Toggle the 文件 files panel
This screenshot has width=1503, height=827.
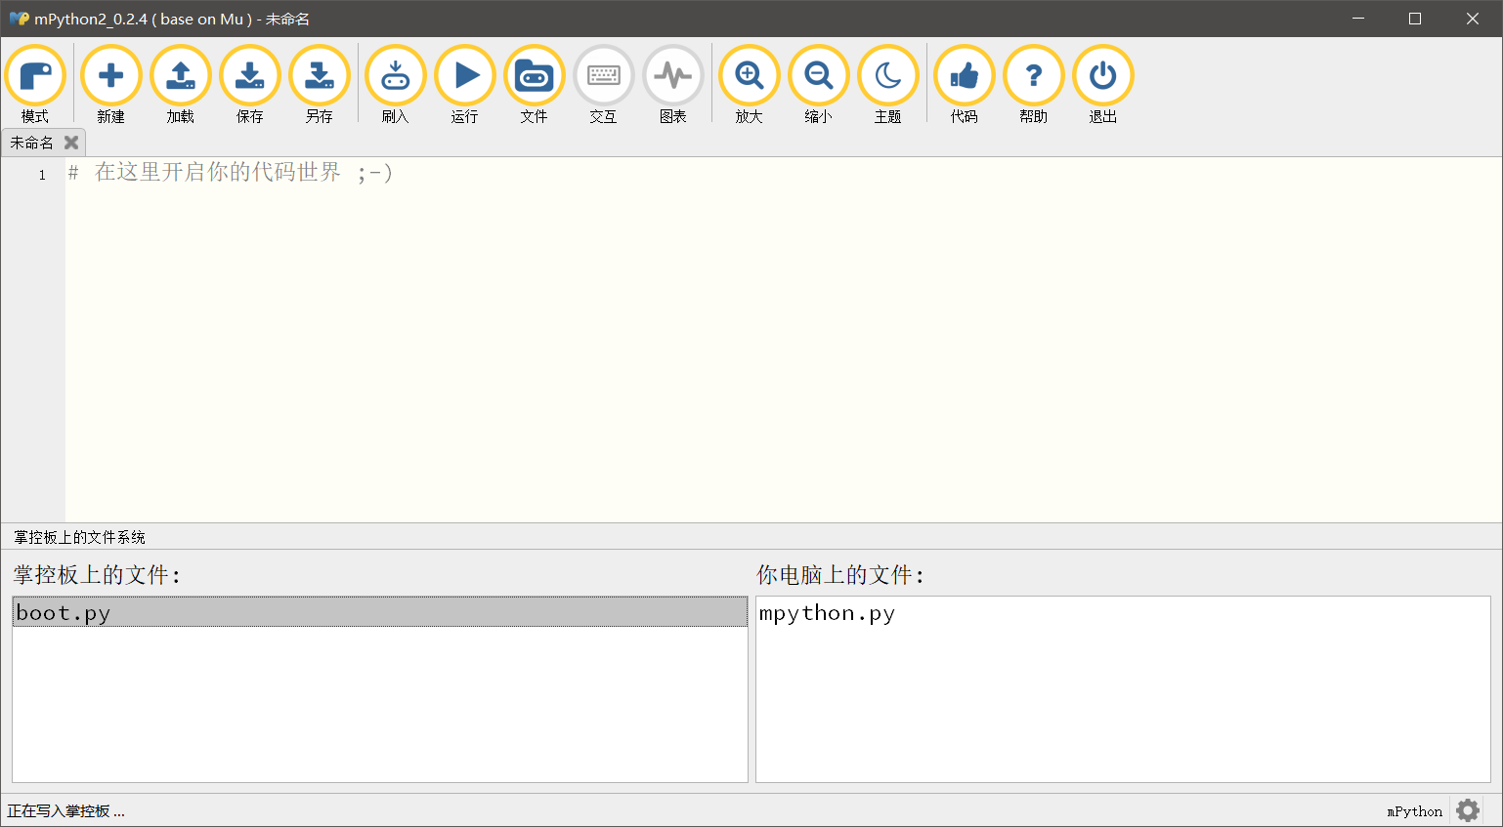(x=535, y=85)
